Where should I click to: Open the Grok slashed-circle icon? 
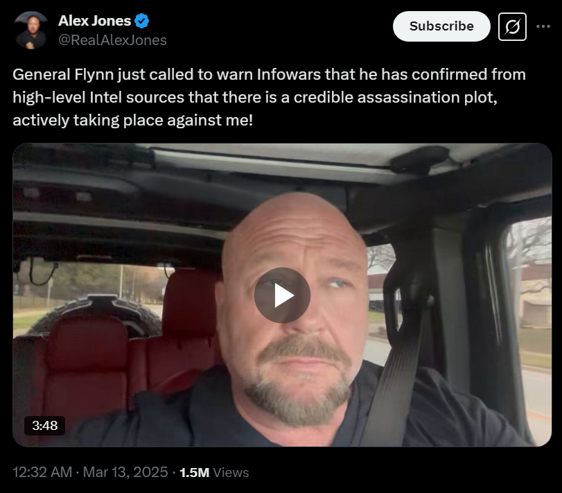(x=512, y=26)
